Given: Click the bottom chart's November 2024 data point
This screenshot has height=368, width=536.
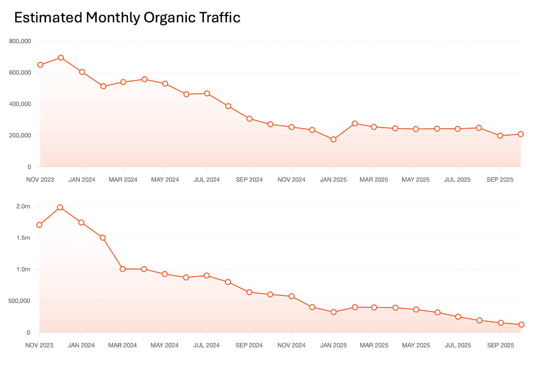Looking at the screenshot, I should coord(291,296).
